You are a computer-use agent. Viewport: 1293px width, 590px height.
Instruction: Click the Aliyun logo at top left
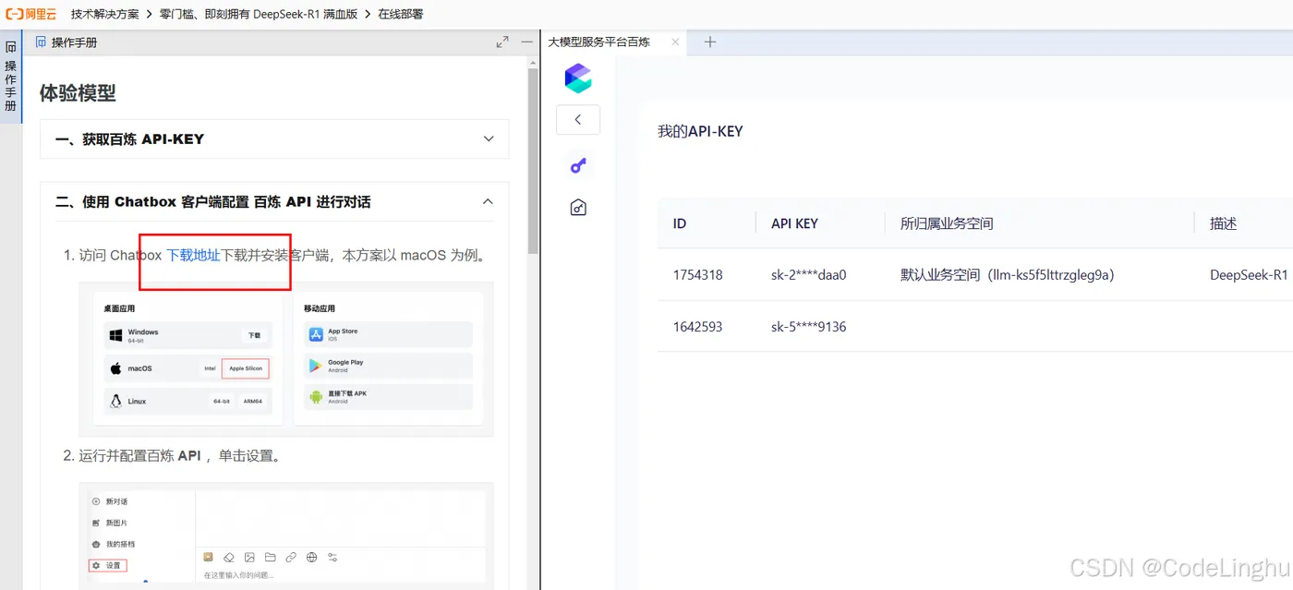coord(32,14)
